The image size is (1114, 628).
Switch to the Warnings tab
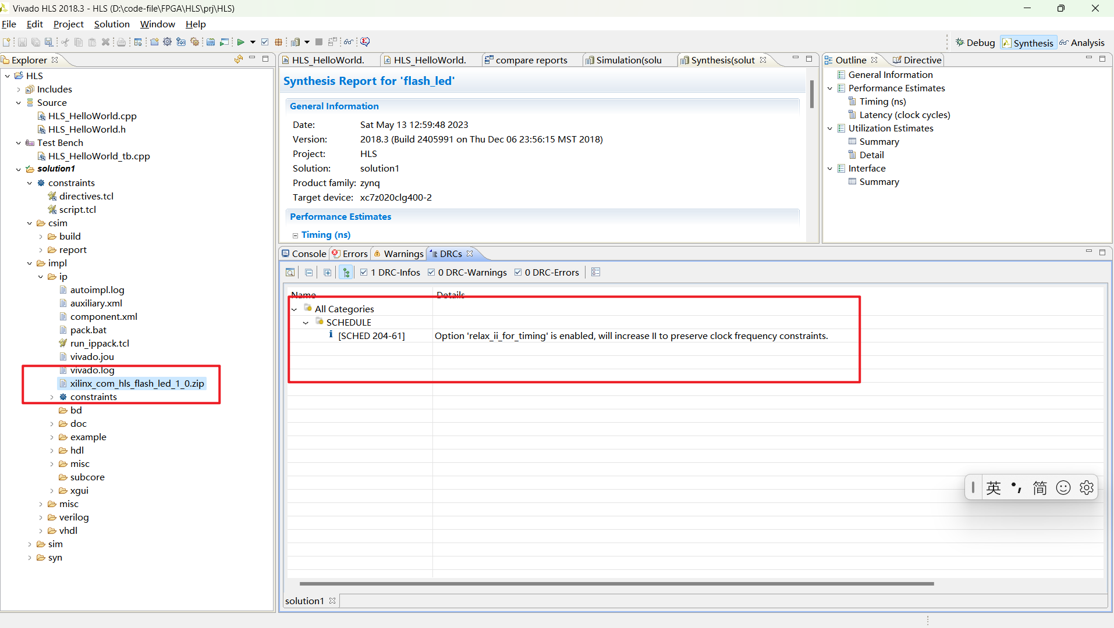(399, 254)
